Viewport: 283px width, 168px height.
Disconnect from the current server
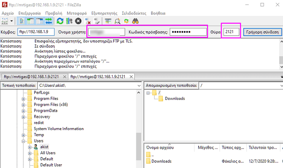tap(87, 21)
